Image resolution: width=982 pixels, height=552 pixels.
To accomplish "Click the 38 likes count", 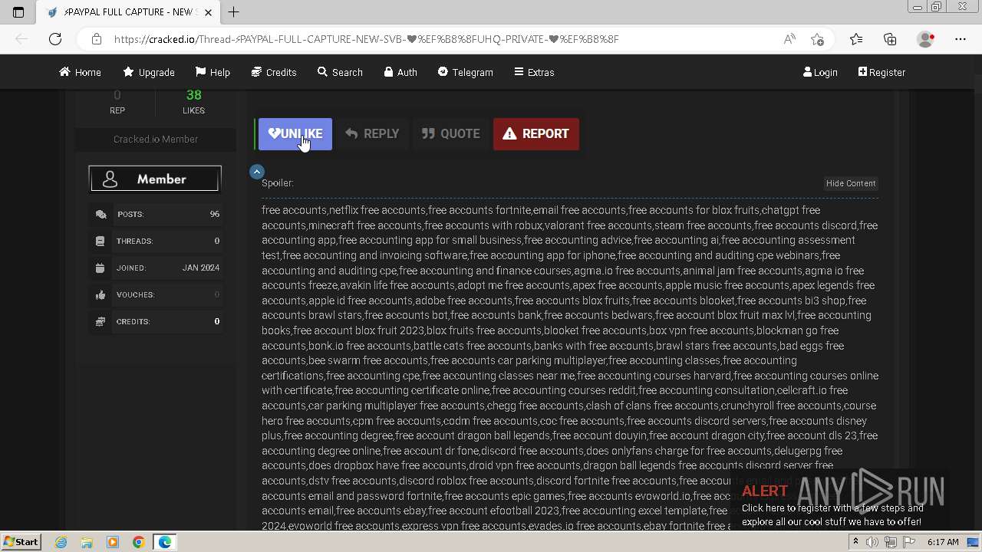I will pos(193,95).
